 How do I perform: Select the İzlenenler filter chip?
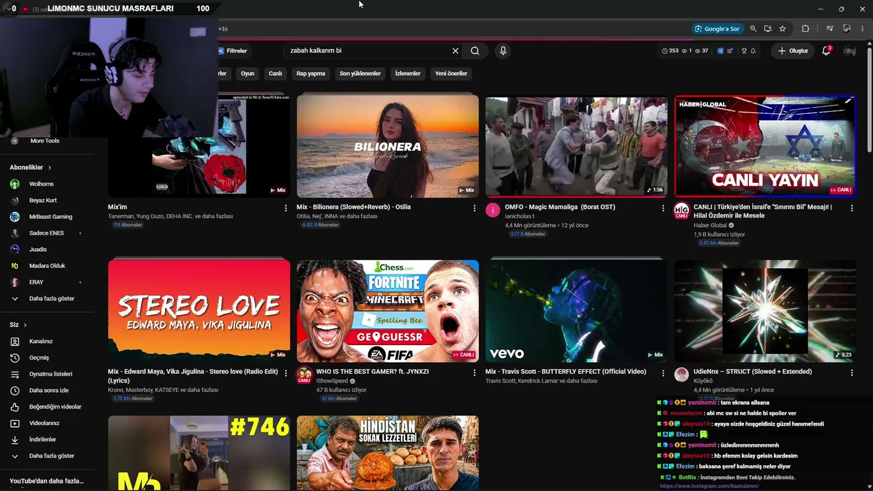point(408,74)
